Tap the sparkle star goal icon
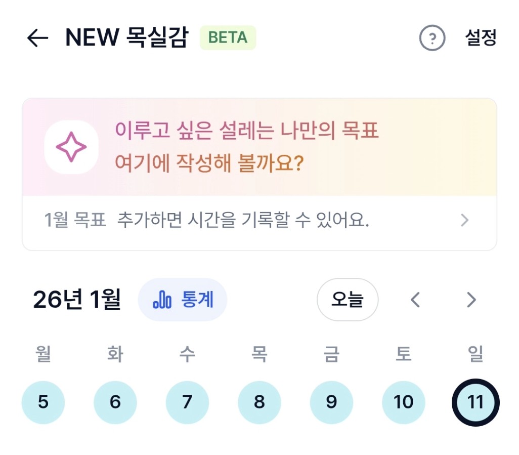519x455 pixels. [x=71, y=147]
